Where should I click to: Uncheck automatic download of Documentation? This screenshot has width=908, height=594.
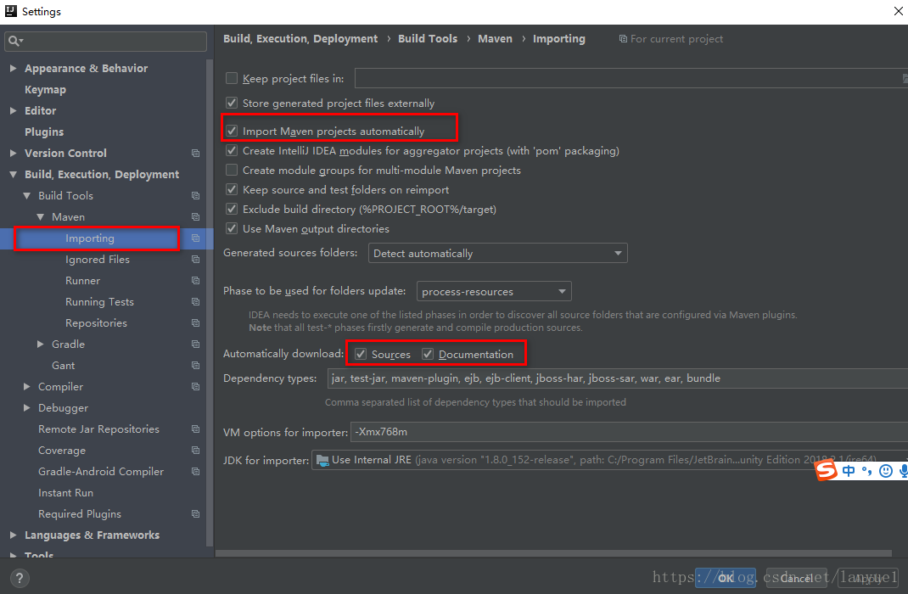[x=428, y=354]
